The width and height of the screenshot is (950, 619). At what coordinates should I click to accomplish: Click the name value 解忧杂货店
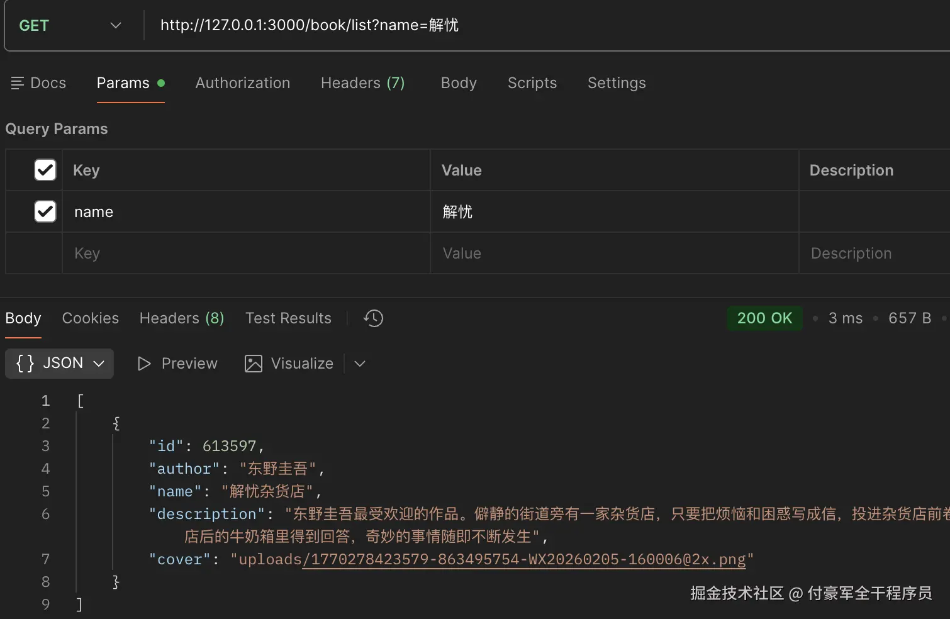tap(267, 491)
